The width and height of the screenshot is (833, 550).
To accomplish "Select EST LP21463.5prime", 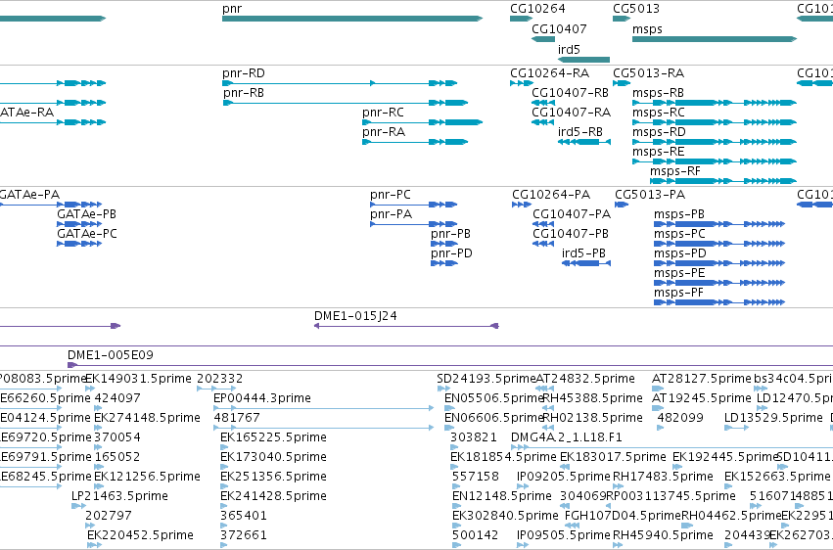I will (x=78, y=506).
